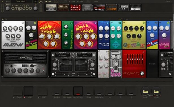Click the first slider on the Graphic EQ
Screen dimensions: 174x107
[128, 59]
